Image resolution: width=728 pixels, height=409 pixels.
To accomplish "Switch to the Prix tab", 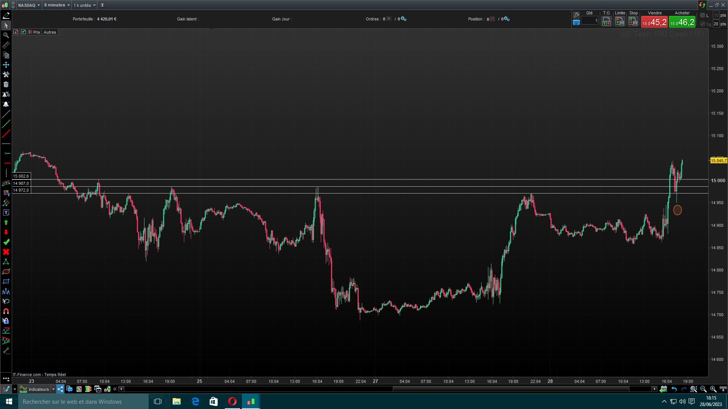I will tap(36, 32).
